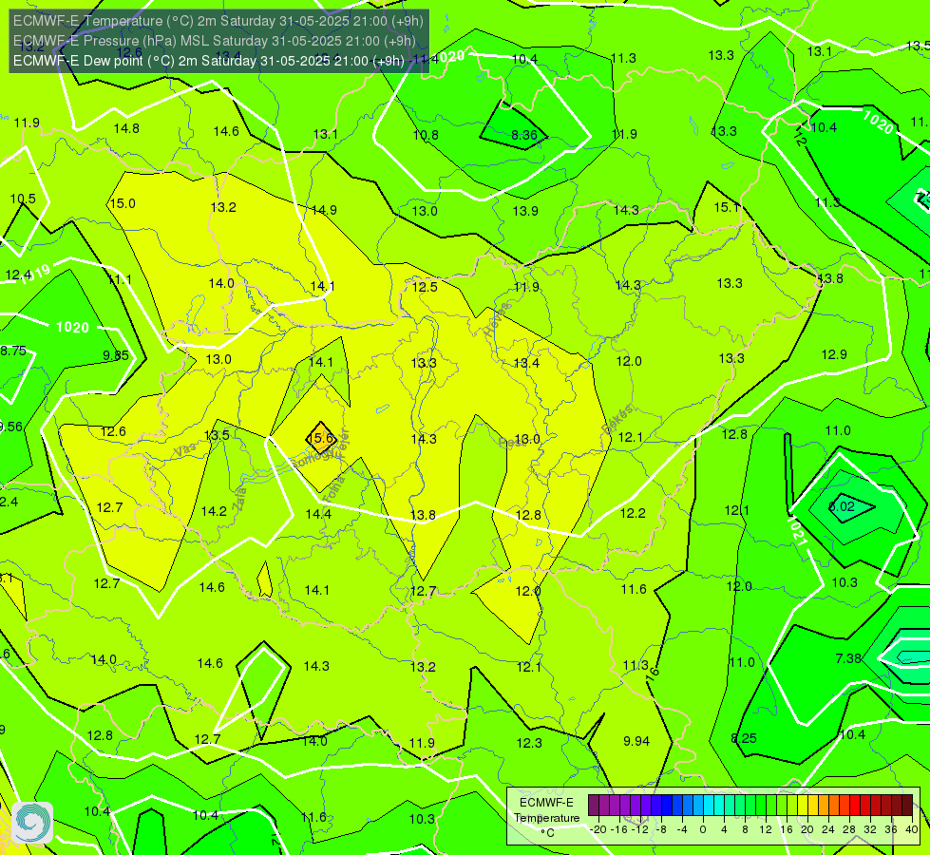The height and width of the screenshot is (855, 930).
Task: Pick the dark red swatch above 40
Action: pyautogui.click(x=907, y=806)
